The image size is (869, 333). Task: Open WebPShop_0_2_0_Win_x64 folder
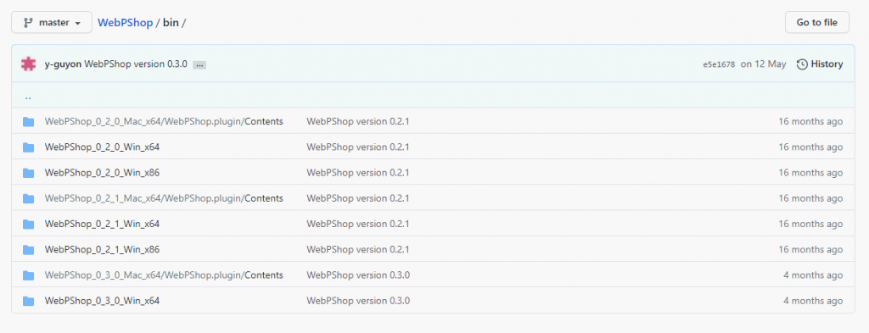pos(102,147)
